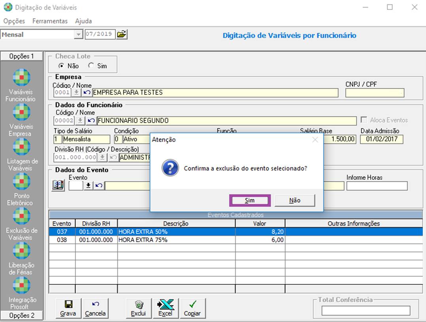Click Evento lookup arrow button
Screen dimensions: 426x322
(88, 186)
